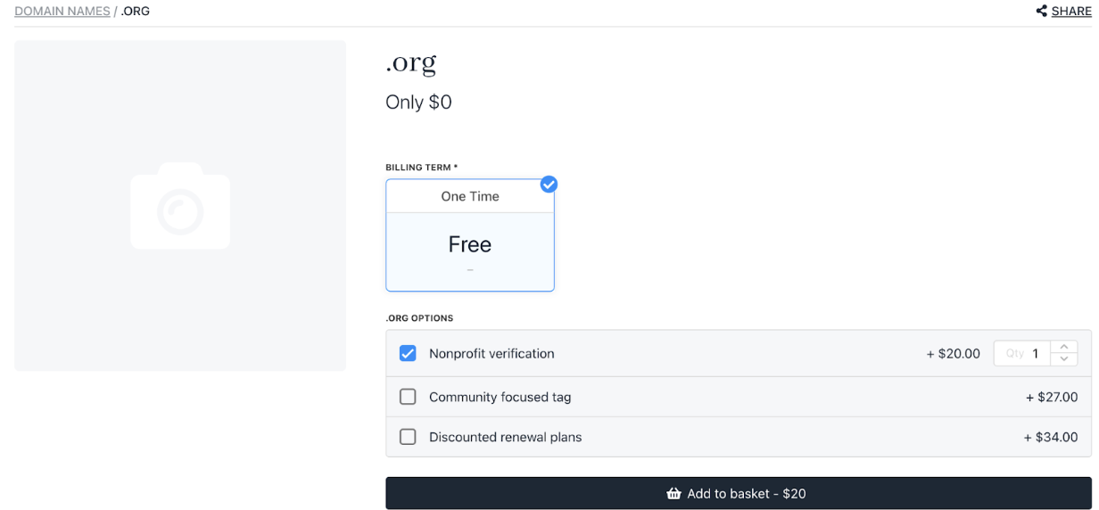Click the .org product title
This screenshot has width=1099, height=510.
[411, 63]
